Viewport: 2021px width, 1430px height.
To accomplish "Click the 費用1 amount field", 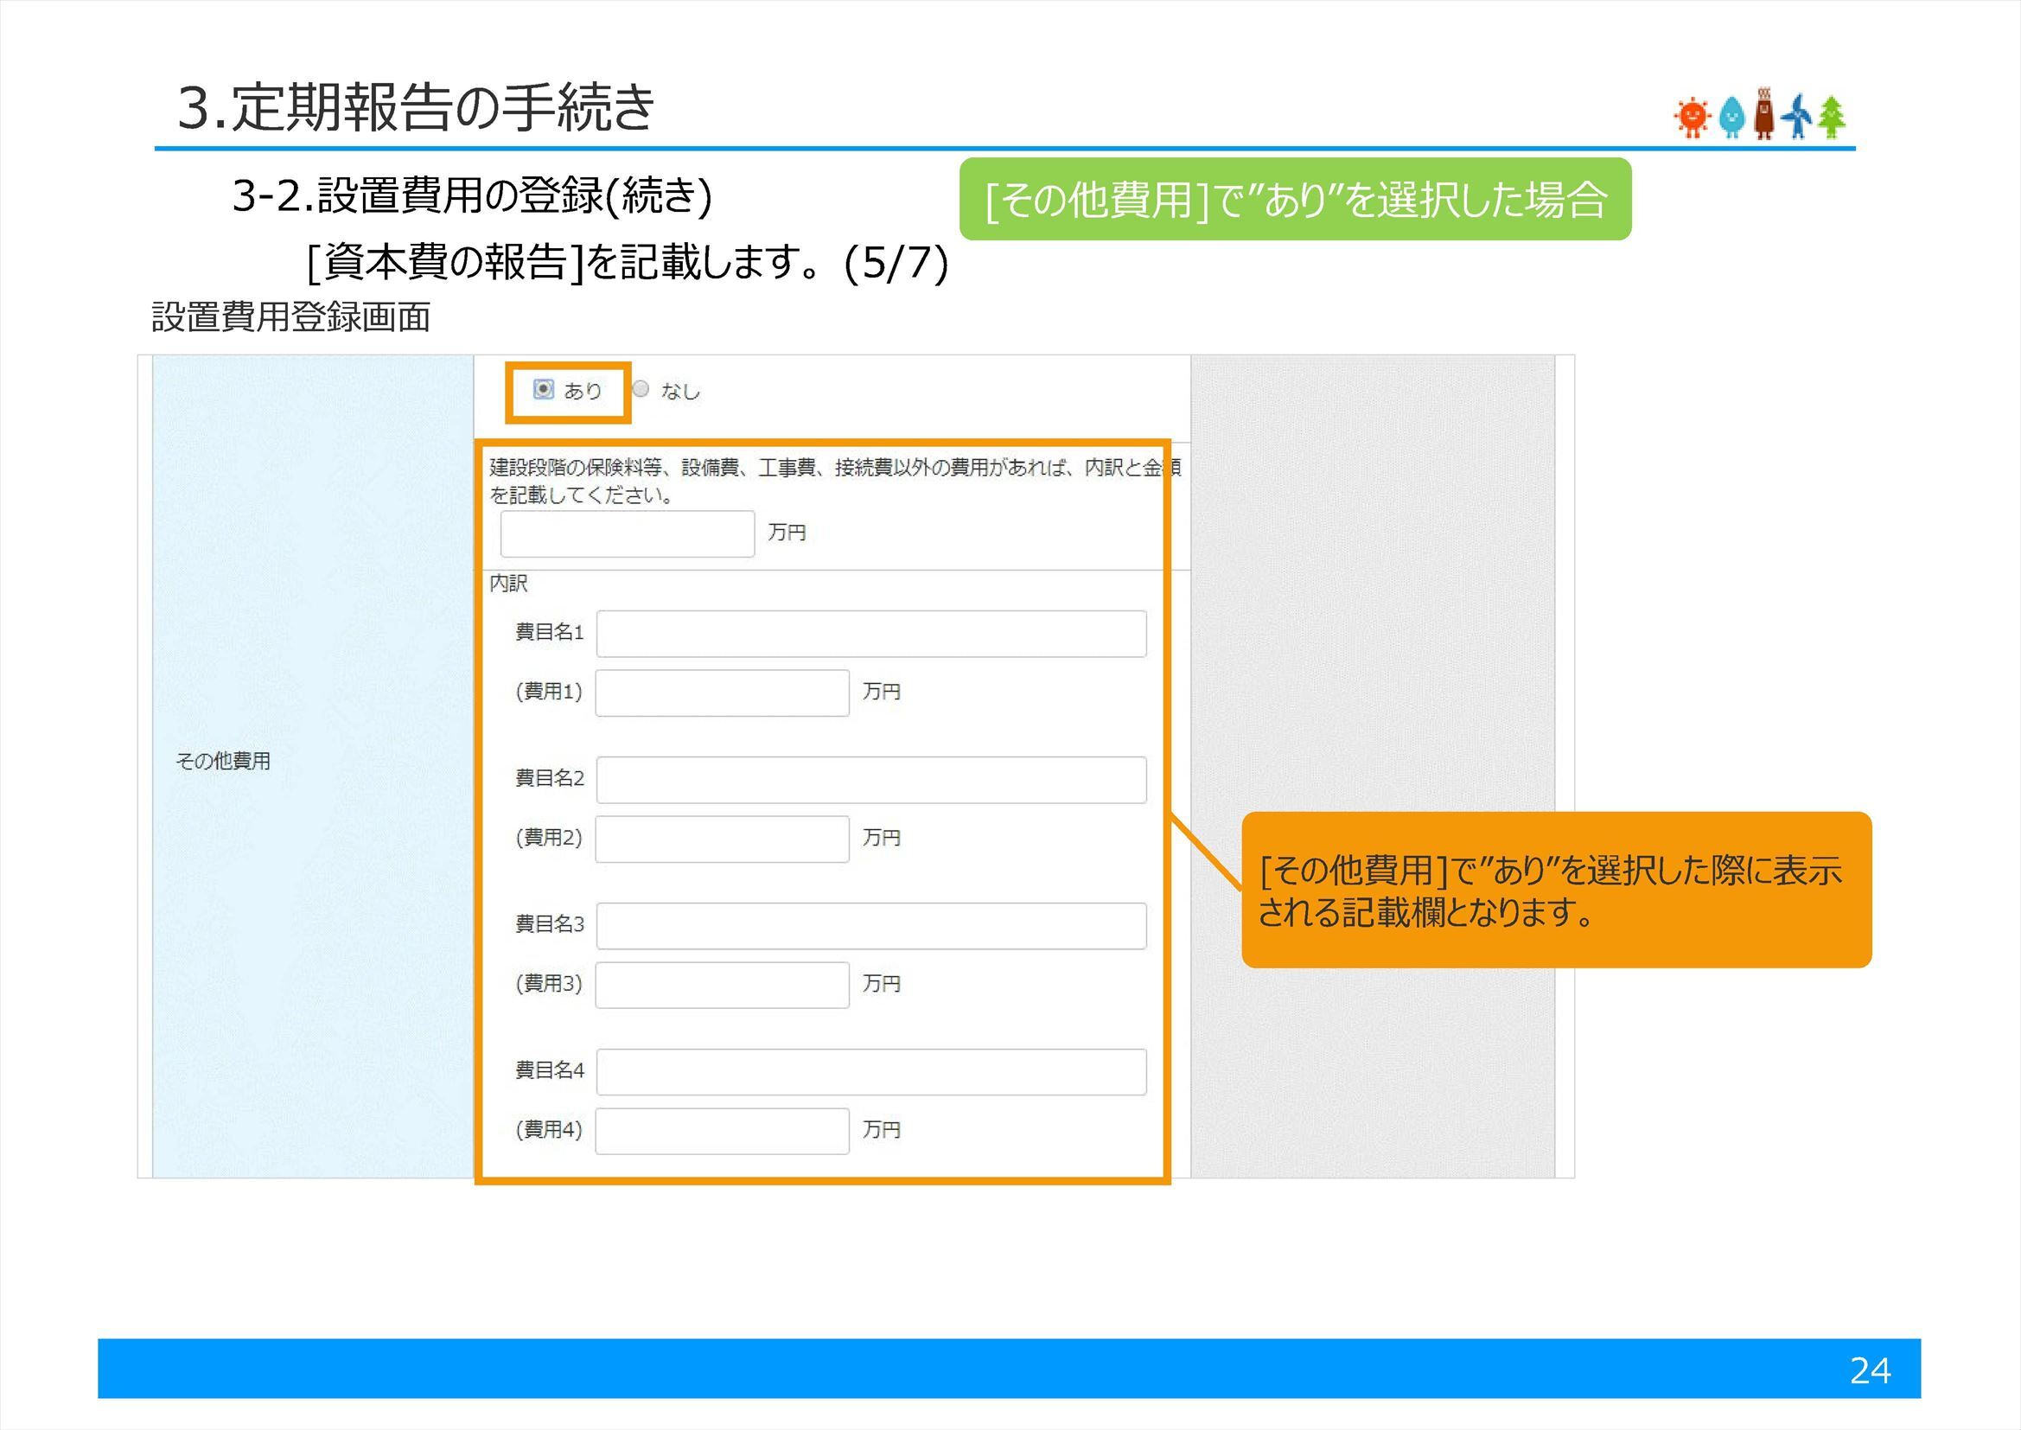I will (720, 693).
